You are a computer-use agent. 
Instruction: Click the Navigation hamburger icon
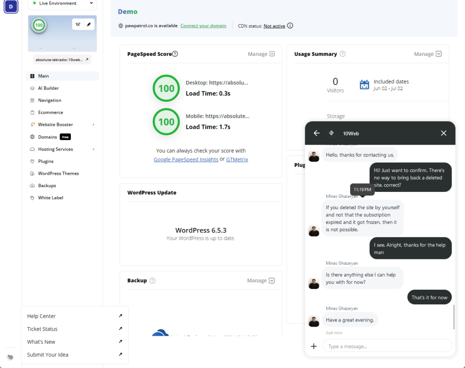coord(32,101)
